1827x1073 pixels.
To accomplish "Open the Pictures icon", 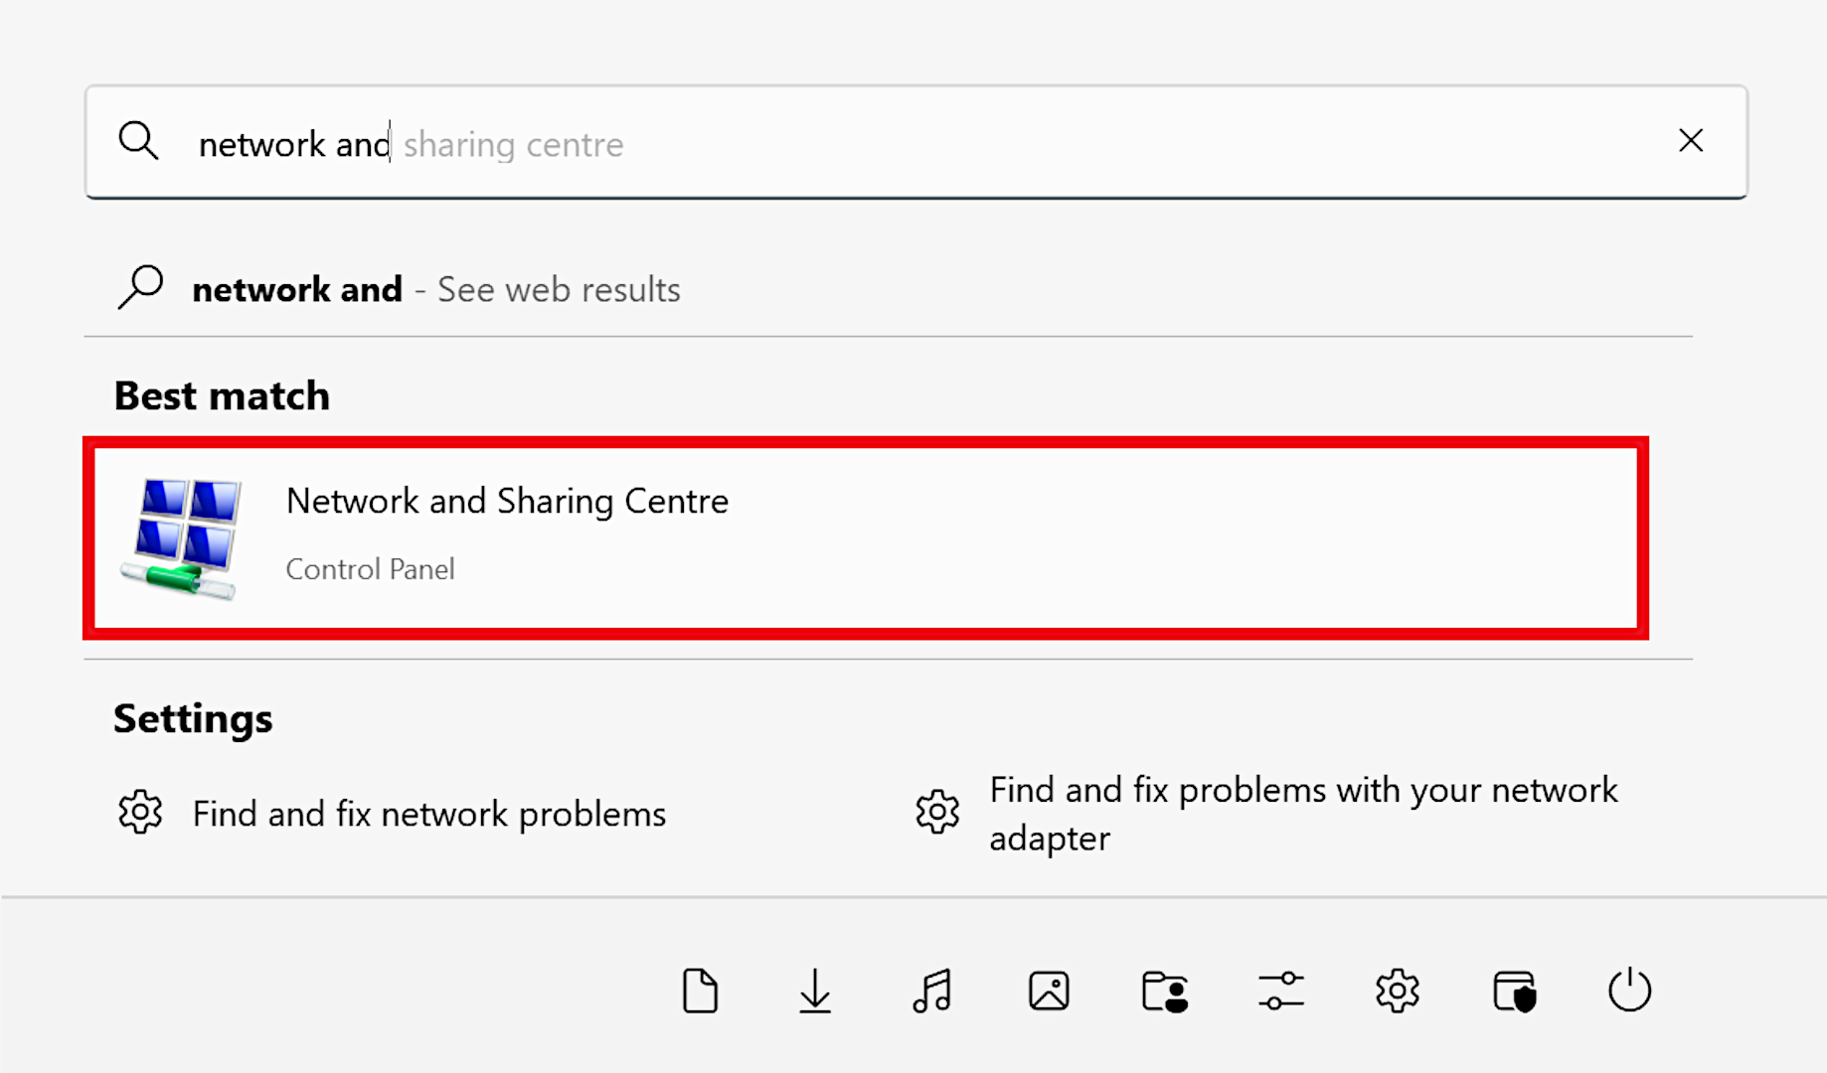I will click(1049, 991).
